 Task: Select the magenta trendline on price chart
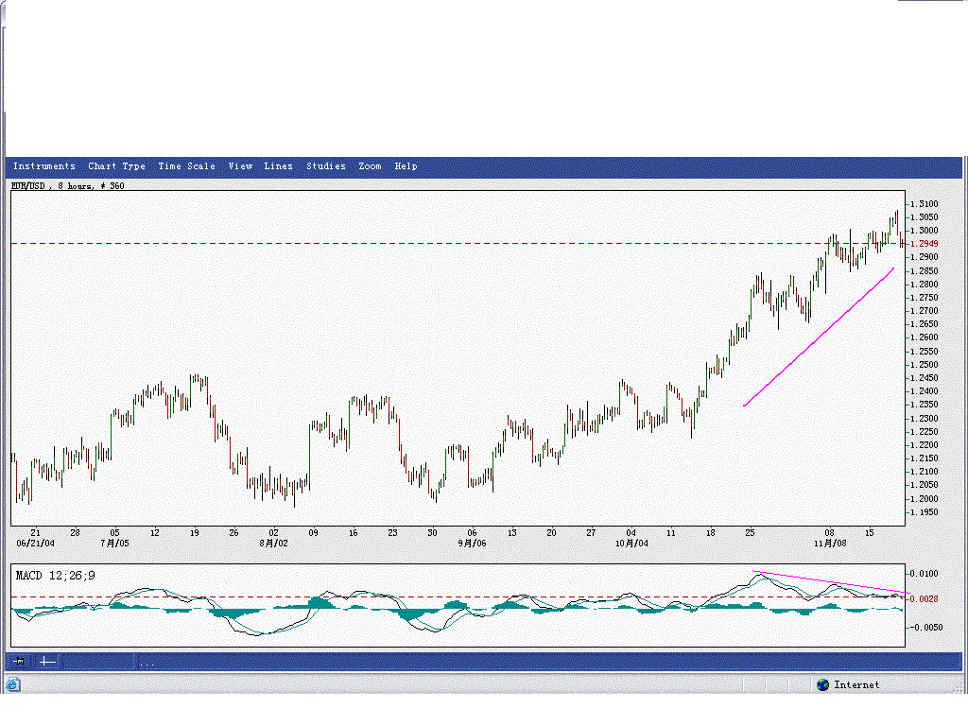pyautogui.click(x=819, y=337)
